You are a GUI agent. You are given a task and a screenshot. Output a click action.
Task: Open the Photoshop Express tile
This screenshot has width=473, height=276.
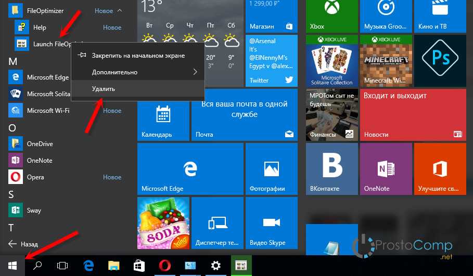(438, 60)
